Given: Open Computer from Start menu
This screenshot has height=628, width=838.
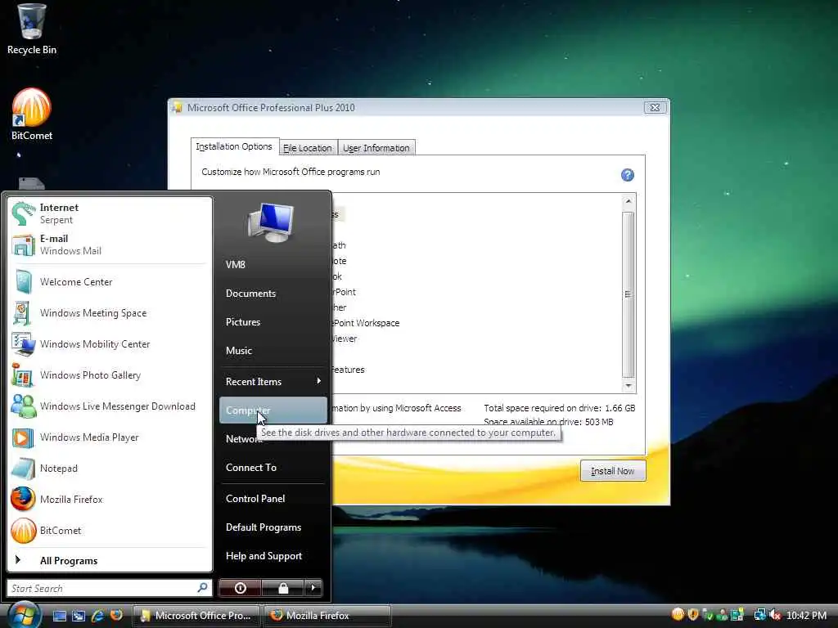Looking at the screenshot, I should [x=273, y=410].
